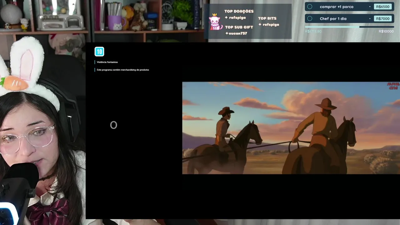Viewport: 400px width, 225px height.
Task: Click the R$6118.80 current amount
Action: [x=313, y=32]
